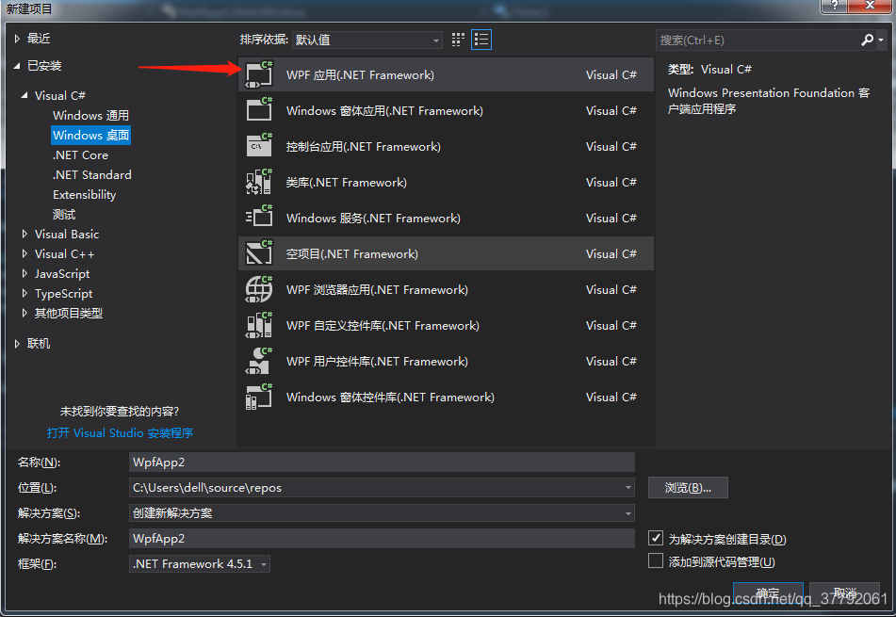Expand the JavaScript node
The image size is (896, 617).
[24, 274]
